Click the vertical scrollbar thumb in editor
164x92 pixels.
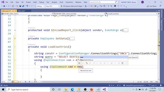pos(159,40)
